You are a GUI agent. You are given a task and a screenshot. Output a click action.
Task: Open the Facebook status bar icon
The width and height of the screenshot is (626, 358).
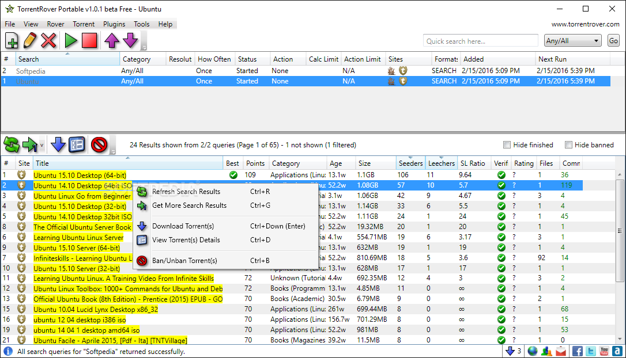[578, 351]
